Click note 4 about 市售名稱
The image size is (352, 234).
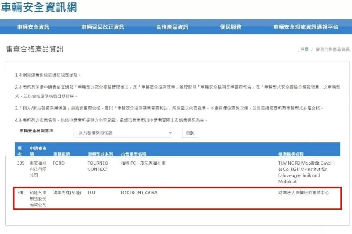(x=111, y=121)
